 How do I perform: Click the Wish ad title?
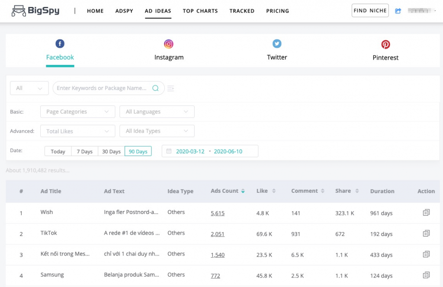pos(47,212)
